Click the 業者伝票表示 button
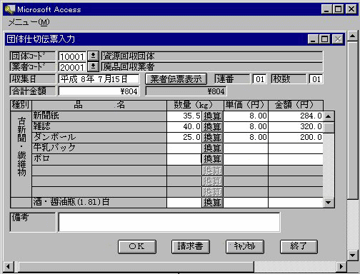This screenshot has height=274, width=360. [x=176, y=79]
